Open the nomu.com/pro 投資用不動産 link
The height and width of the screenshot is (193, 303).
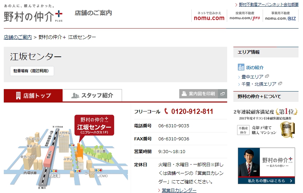(245, 16)
